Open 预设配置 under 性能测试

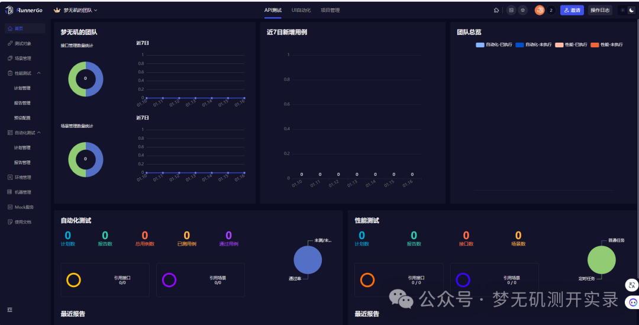22,118
